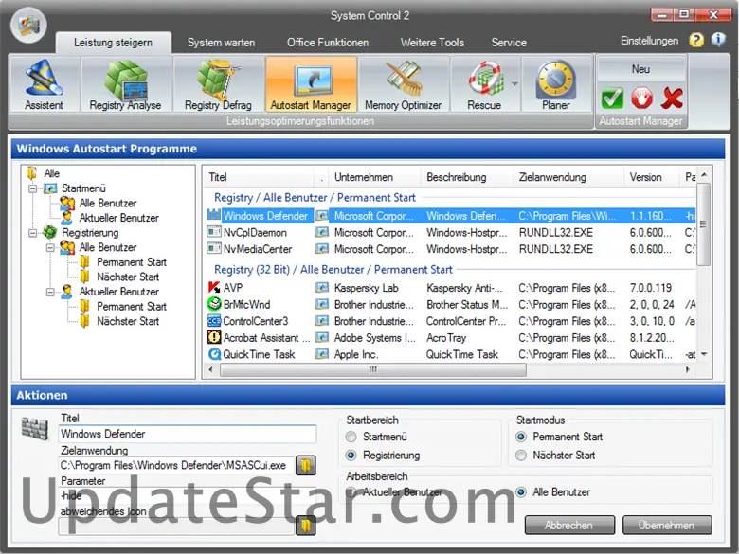Open the Assistent wizard tool

point(44,85)
